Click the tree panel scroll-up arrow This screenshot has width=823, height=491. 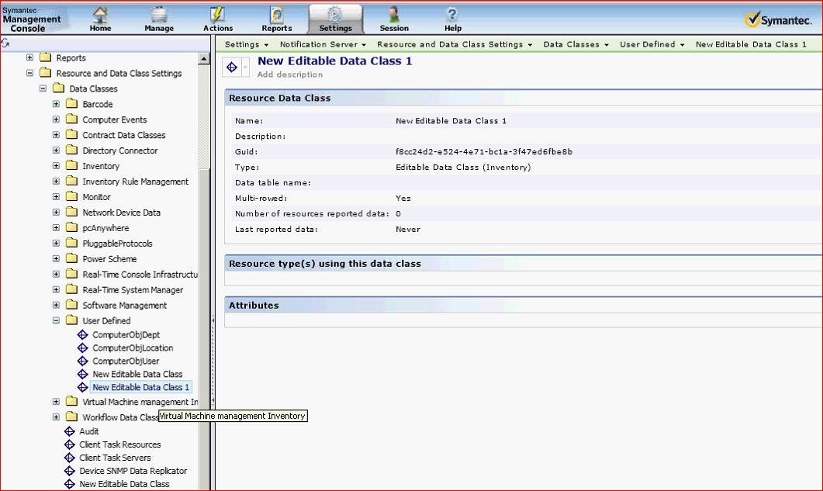pos(204,59)
